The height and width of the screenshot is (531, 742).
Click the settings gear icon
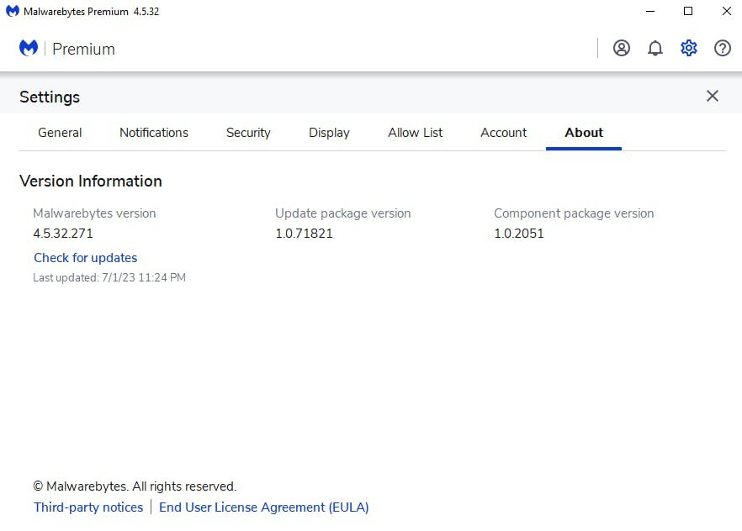tap(688, 48)
